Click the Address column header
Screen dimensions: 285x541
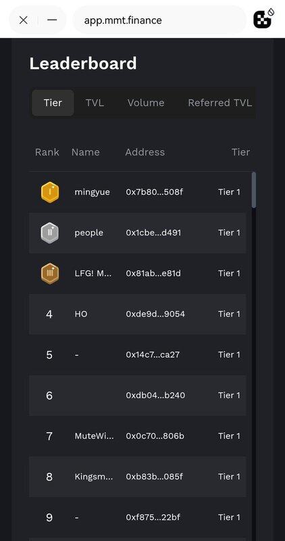(x=145, y=152)
